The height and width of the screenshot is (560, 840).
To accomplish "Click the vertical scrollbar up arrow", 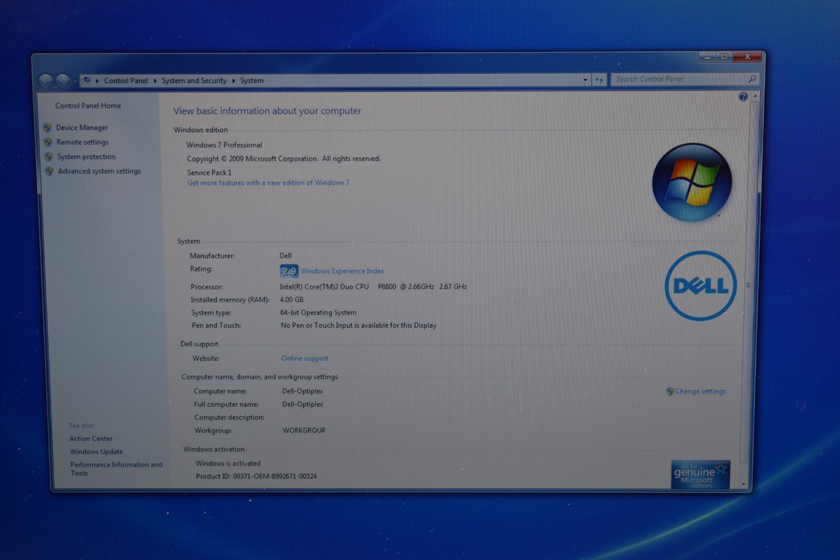I will point(755,97).
